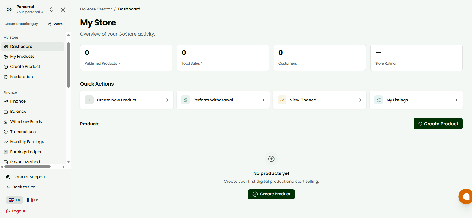The image size is (472, 218).
Task: Click the dollar icon on Perform Withdrawal
Action: [186, 100]
